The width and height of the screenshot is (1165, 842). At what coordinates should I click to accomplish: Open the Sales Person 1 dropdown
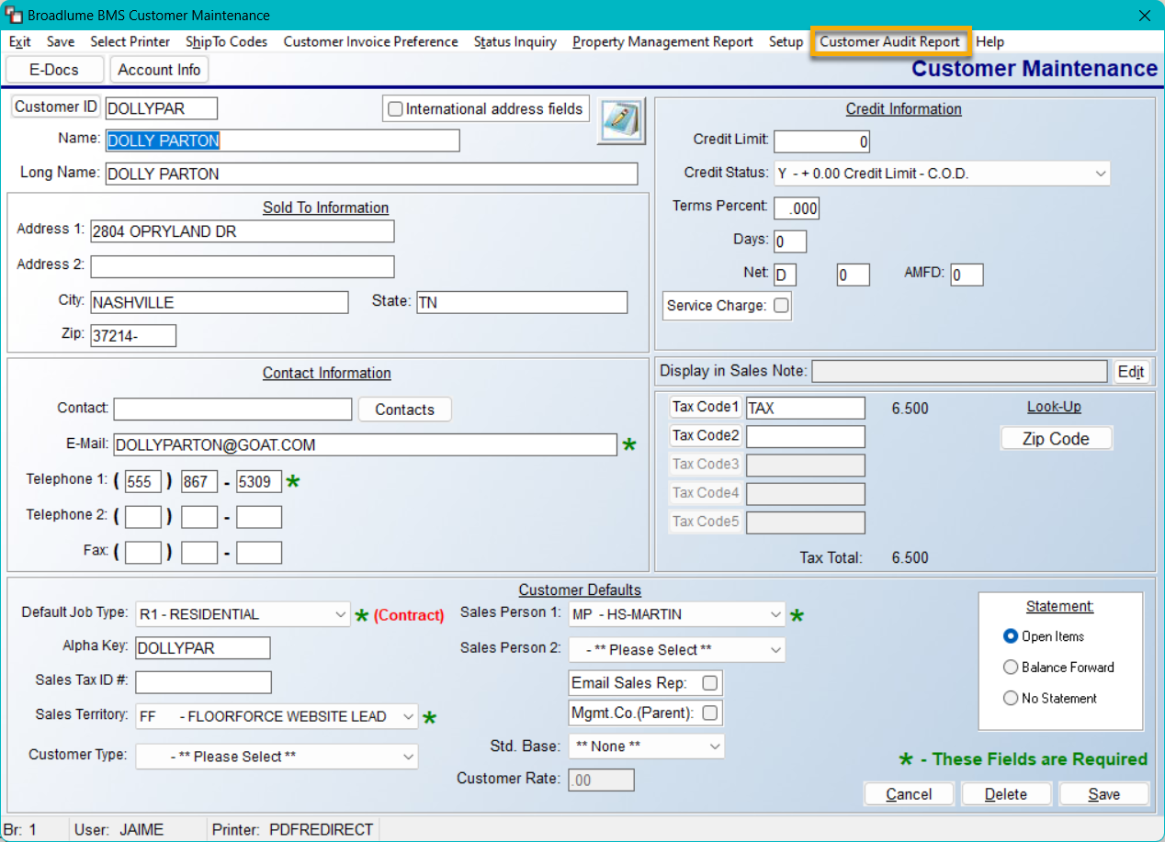[775, 614]
